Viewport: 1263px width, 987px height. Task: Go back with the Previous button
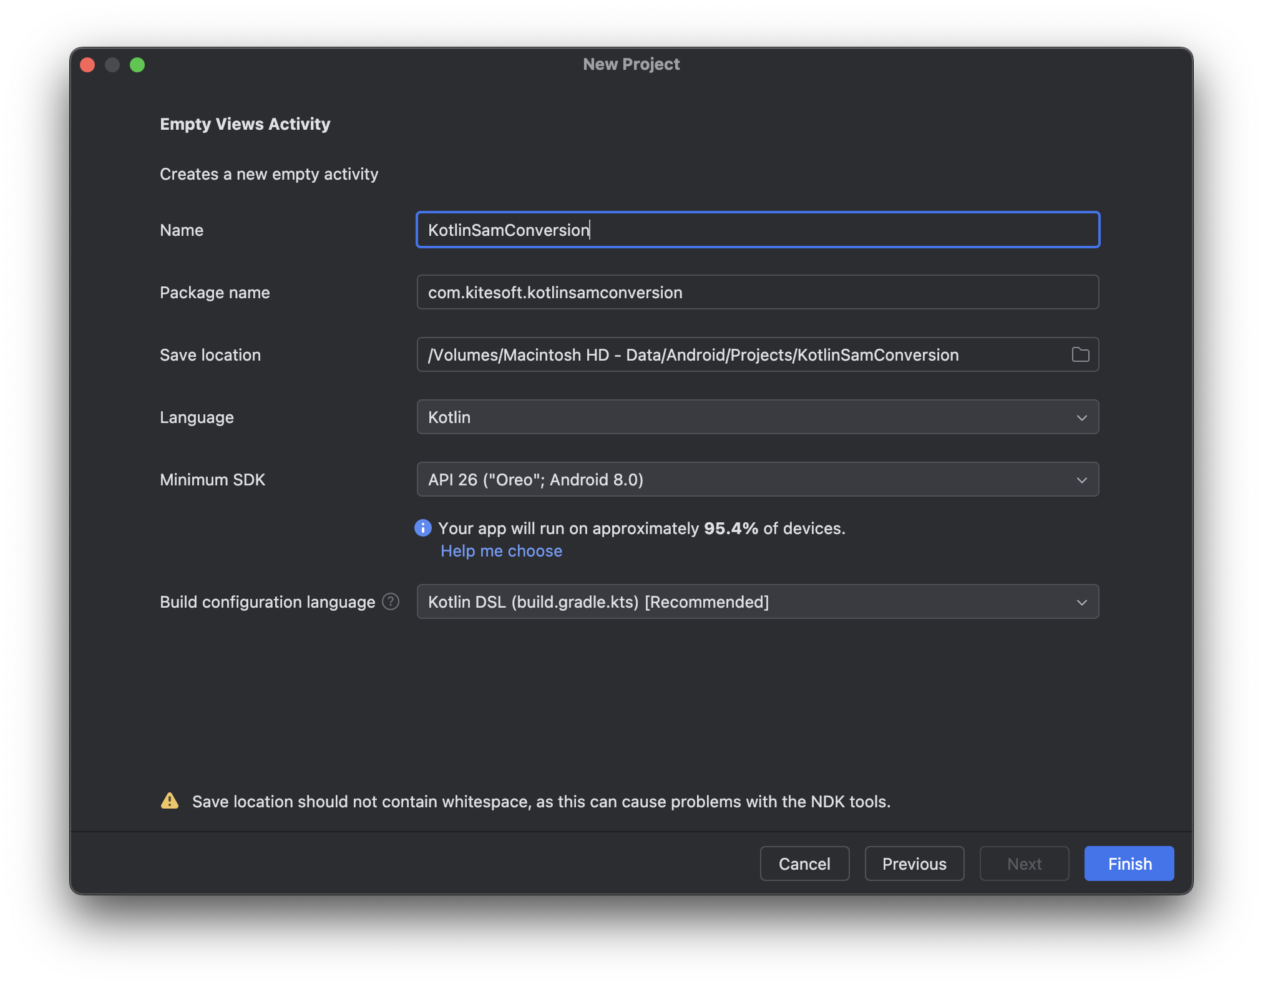click(914, 863)
